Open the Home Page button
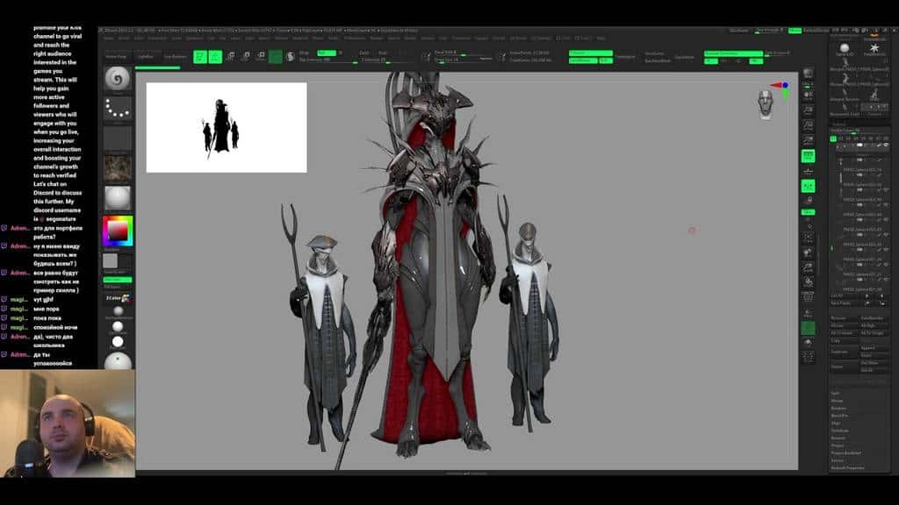The height and width of the screenshot is (505, 899). pyautogui.click(x=116, y=56)
